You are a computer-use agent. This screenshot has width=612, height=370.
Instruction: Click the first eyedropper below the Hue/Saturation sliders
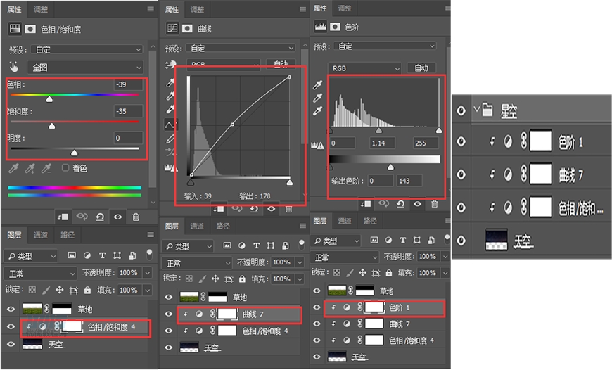[13, 168]
